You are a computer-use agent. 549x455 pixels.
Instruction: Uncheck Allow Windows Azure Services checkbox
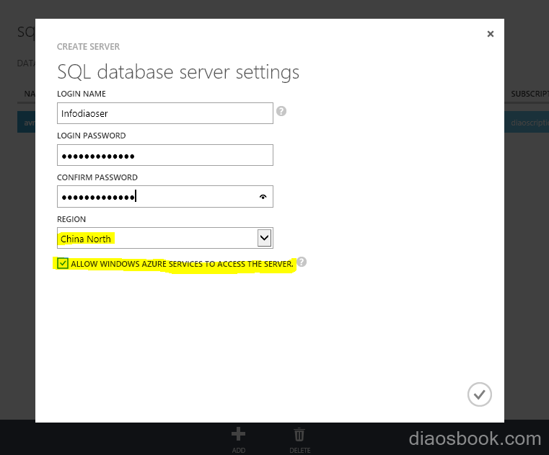tap(63, 264)
